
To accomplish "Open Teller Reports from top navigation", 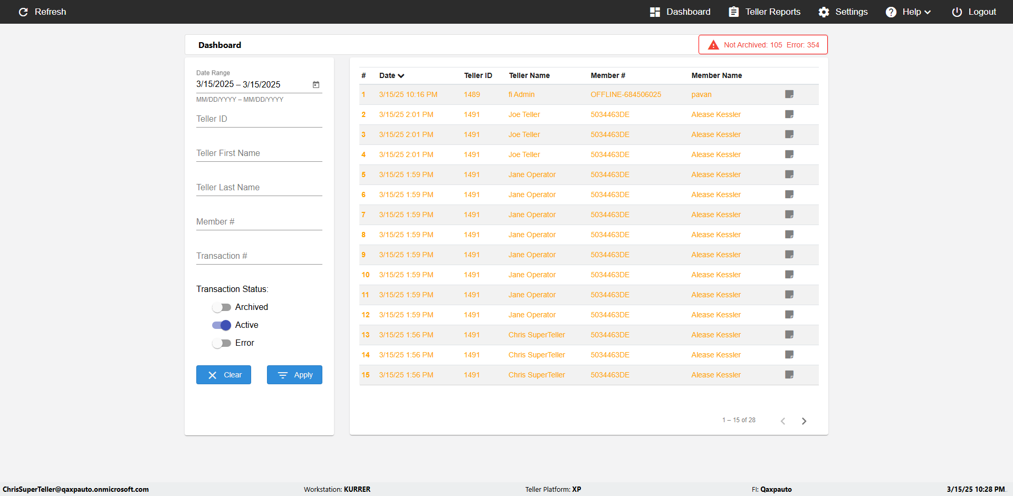I will [764, 12].
